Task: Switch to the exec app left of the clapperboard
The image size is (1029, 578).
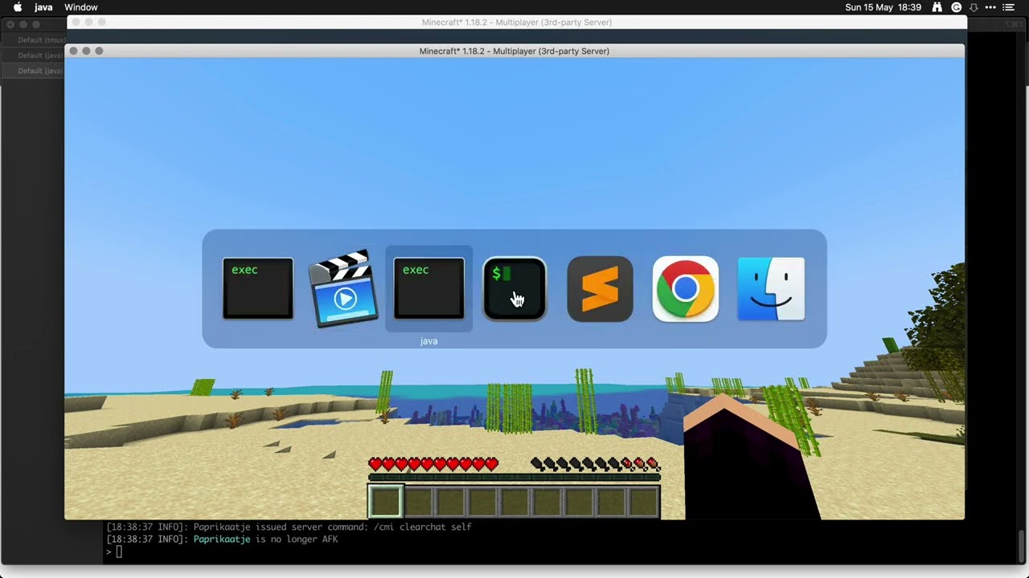Action: 258,289
